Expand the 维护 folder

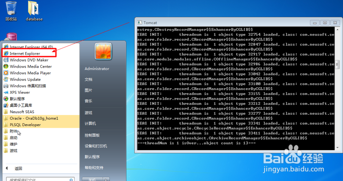14,144
